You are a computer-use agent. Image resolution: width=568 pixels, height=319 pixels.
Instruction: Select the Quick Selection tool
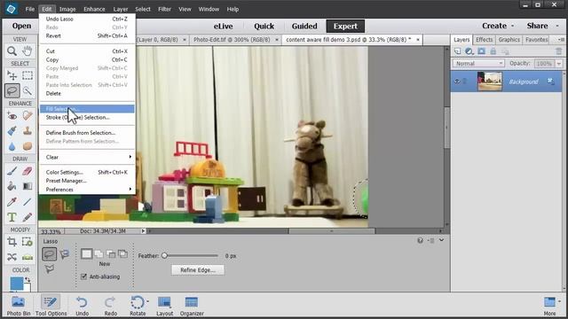click(28, 90)
